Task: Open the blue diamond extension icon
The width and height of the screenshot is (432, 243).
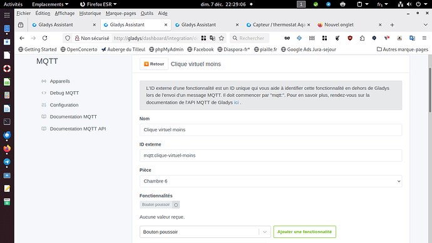Action: [x=299, y=38]
